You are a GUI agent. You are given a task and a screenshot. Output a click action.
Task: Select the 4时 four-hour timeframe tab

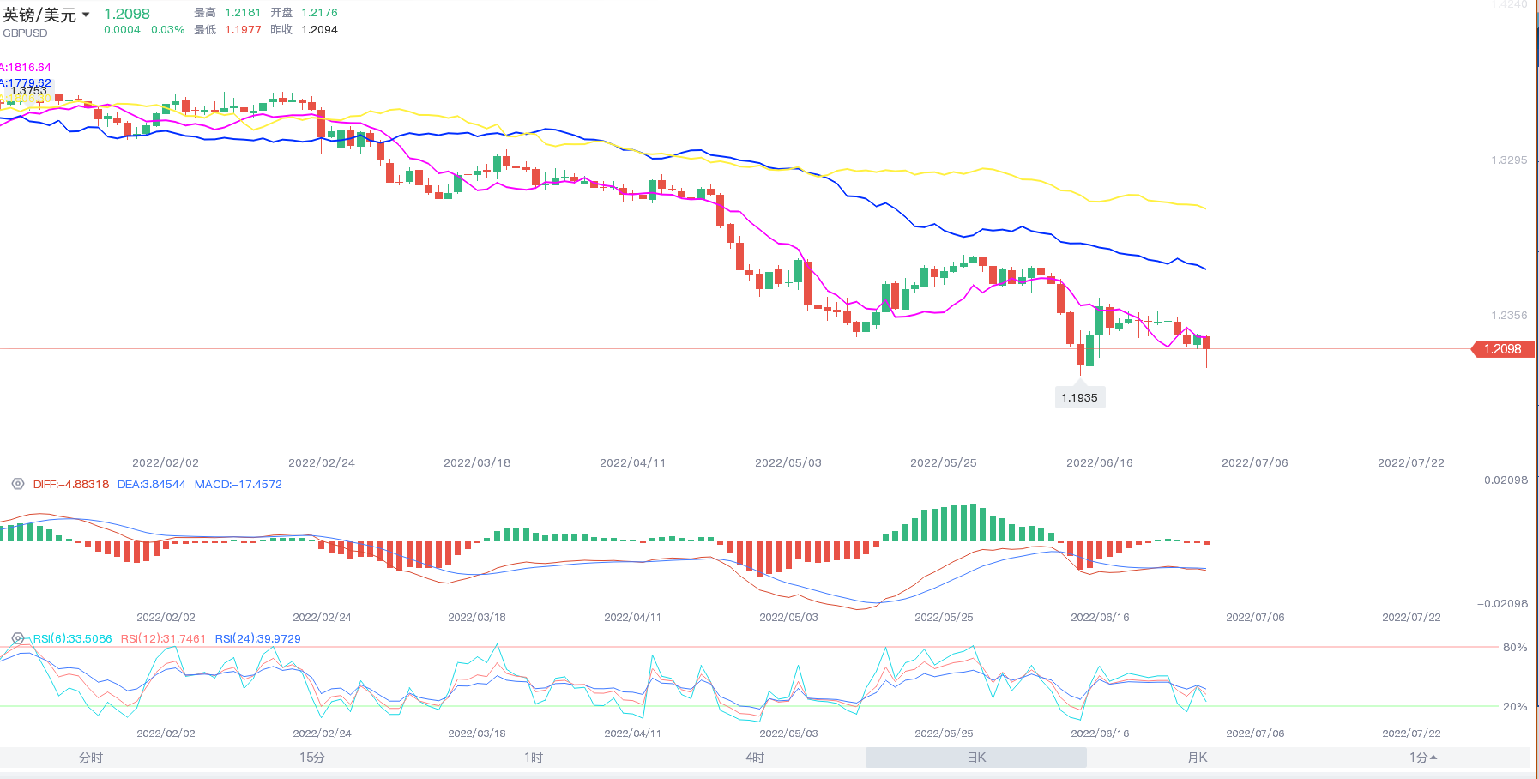755,758
